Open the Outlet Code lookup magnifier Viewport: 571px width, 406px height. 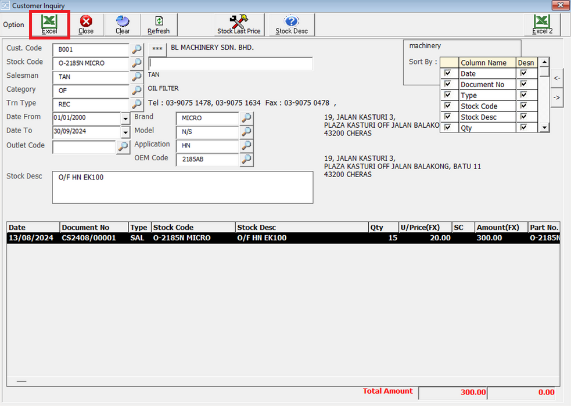[x=123, y=147]
